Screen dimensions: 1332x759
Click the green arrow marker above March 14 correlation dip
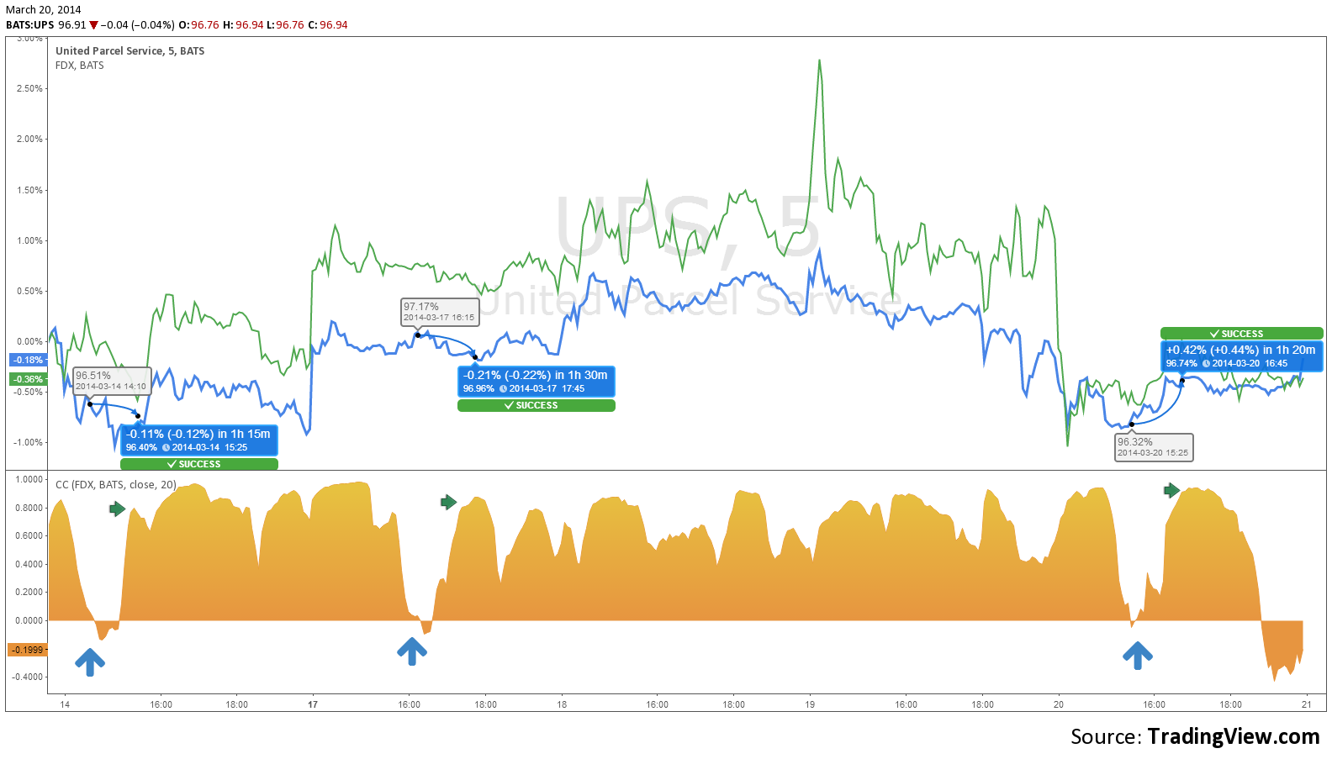click(117, 509)
